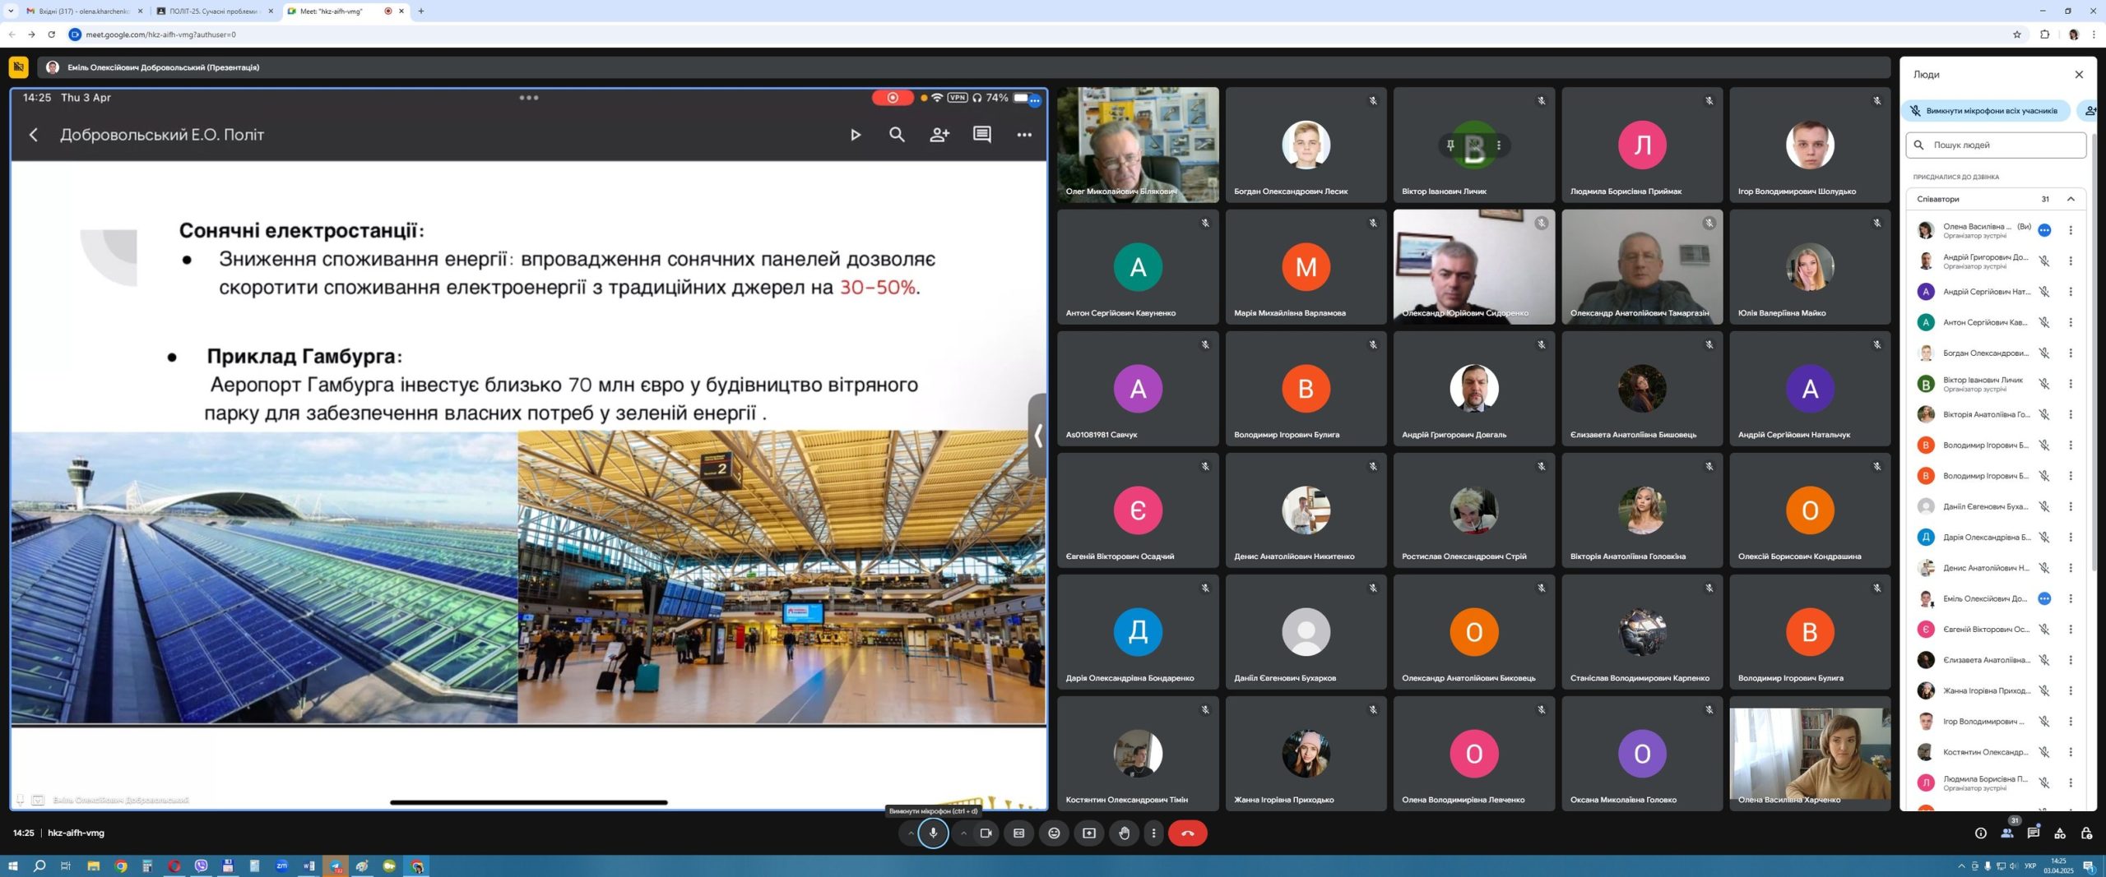Expand audio settings arrow beside microphone

(x=911, y=833)
